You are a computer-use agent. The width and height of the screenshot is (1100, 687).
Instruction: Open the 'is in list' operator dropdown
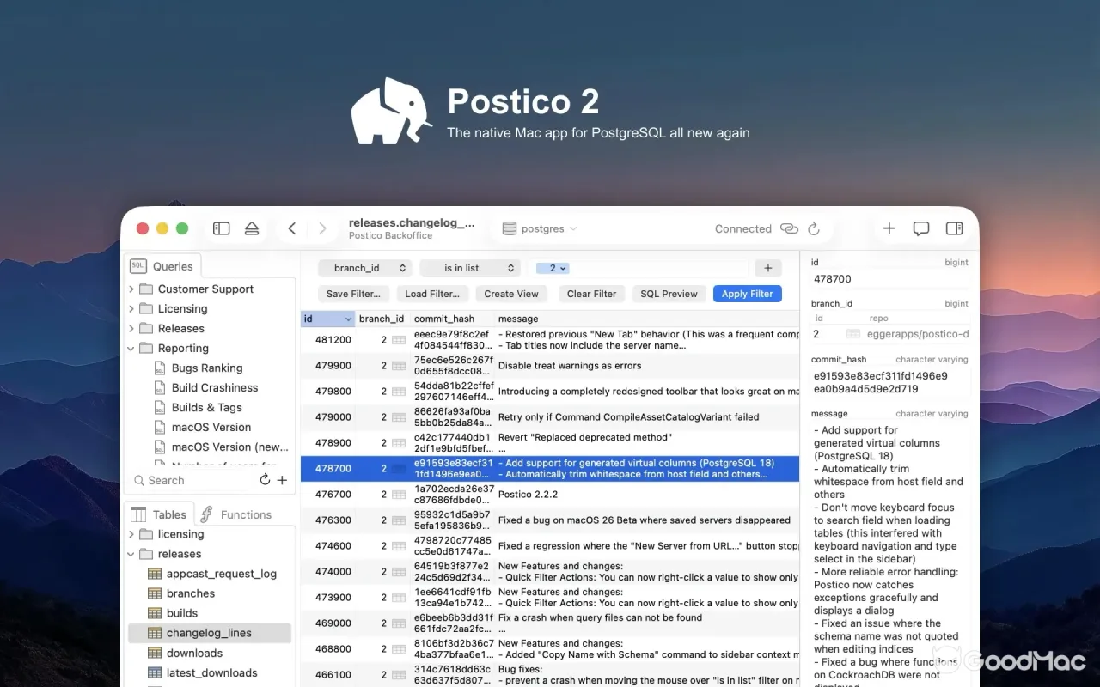click(470, 268)
